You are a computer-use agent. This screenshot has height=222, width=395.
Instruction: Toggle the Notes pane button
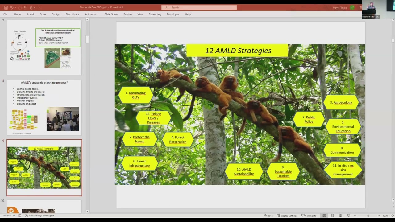point(268,216)
